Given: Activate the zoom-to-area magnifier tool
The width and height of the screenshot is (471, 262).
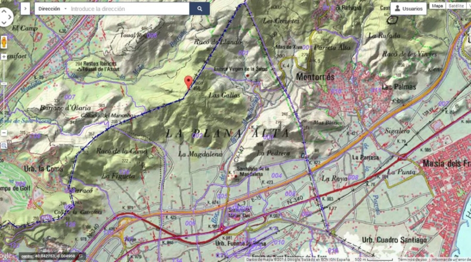Looking at the screenshot, I should coord(4,146).
